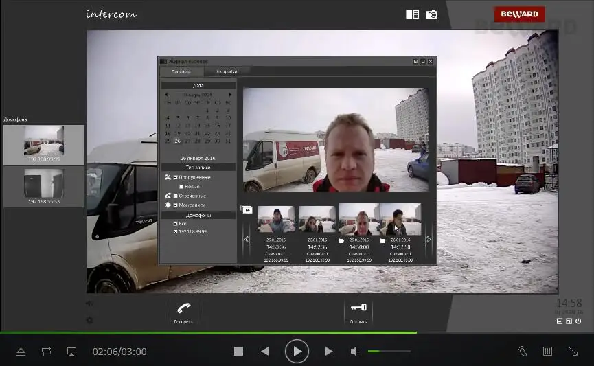Screen dimensions: 594x366
Task: Close the Журнал вызовов window
Action: [431, 61]
